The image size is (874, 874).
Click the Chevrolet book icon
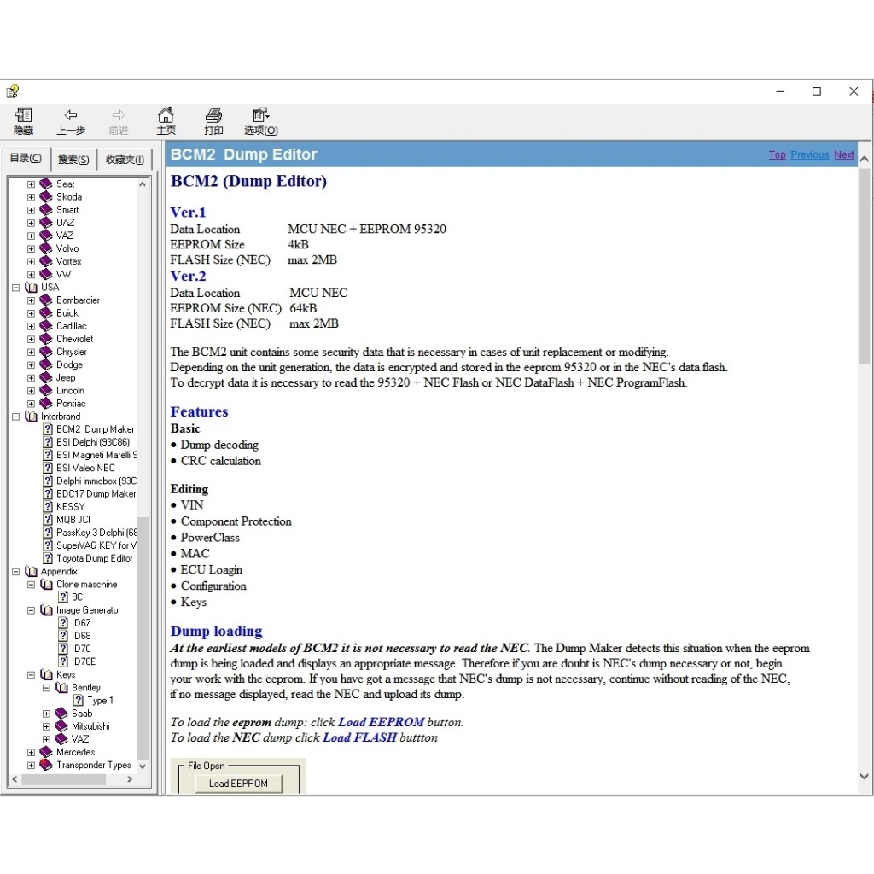pyautogui.click(x=46, y=339)
